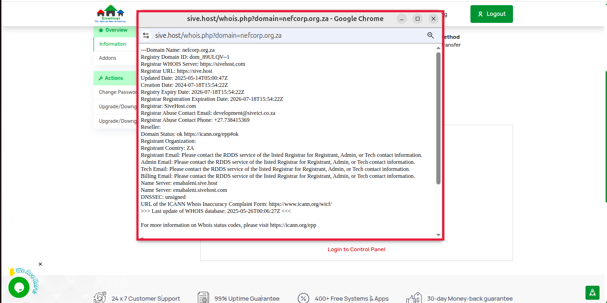Click the whois popup vertical scrollbar thumb
Screen dimensions: 607x303
438,118
